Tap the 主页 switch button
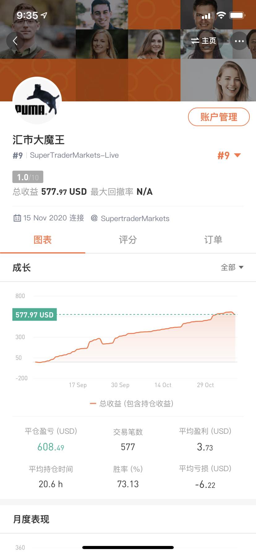Viewport: 256px width, 554px height. pos(203,41)
